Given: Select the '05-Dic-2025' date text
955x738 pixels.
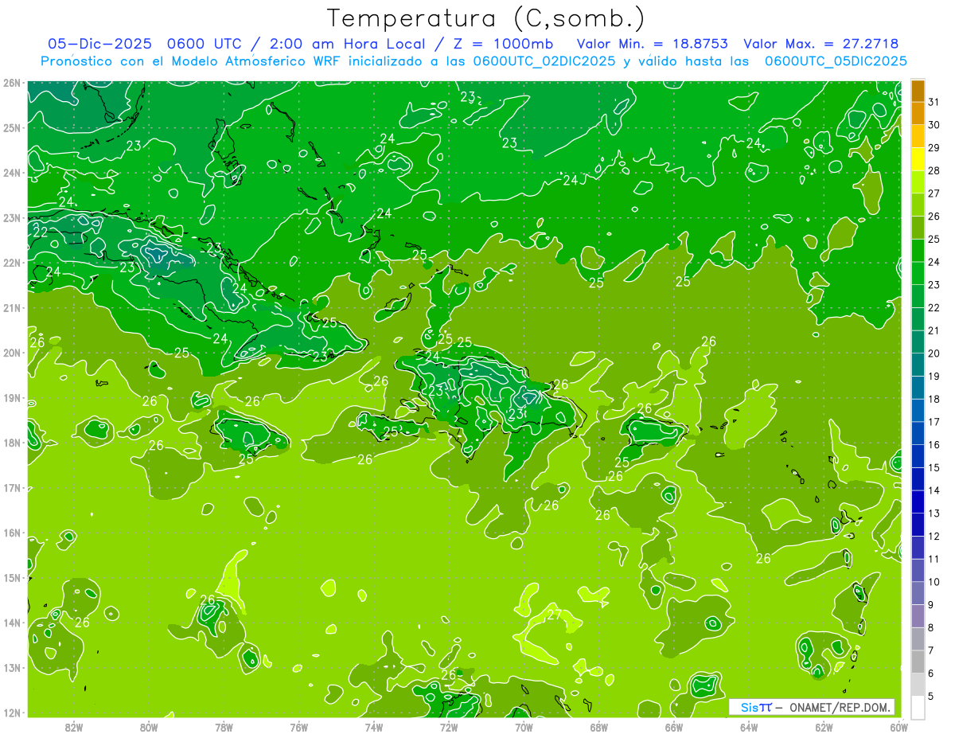Looking at the screenshot, I should click(99, 44).
